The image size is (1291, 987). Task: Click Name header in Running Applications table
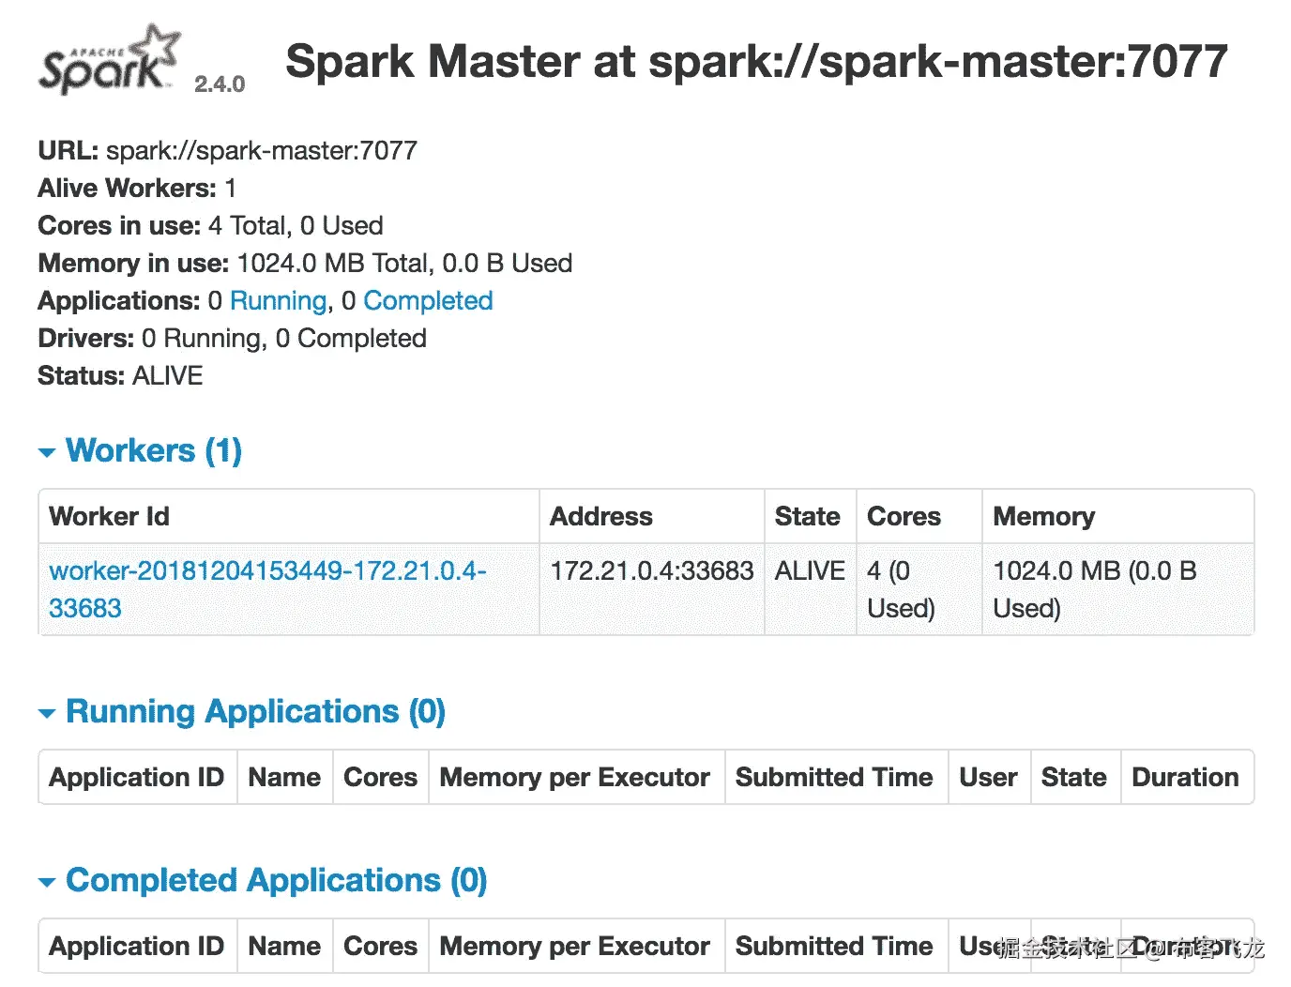click(x=285, y=777)
